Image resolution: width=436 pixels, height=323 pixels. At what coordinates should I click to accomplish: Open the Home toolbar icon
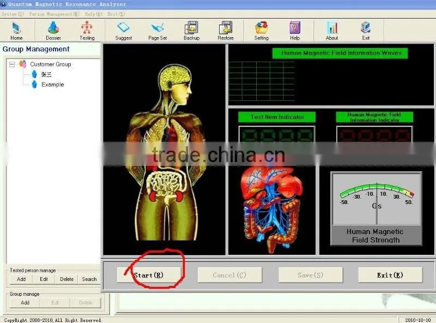click(x=16, y=31)
